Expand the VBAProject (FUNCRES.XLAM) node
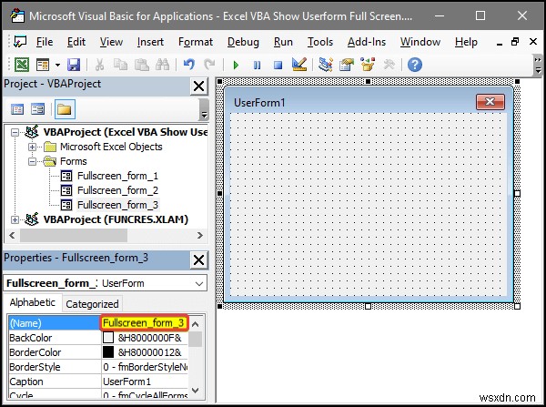The width and height of the screenshot is (546, 407). pyautogui.click(x=15, y=219)
